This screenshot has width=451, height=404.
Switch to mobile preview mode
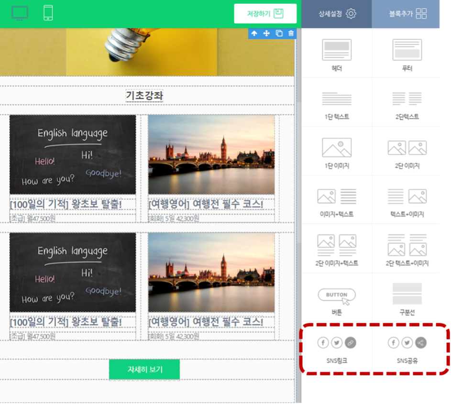pos(48,13)
